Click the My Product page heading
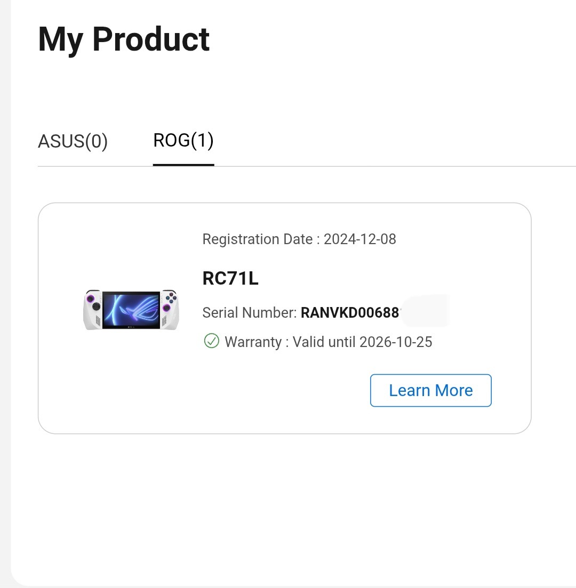The height and width of the screenshot is (588, 576). pos(124,39)
